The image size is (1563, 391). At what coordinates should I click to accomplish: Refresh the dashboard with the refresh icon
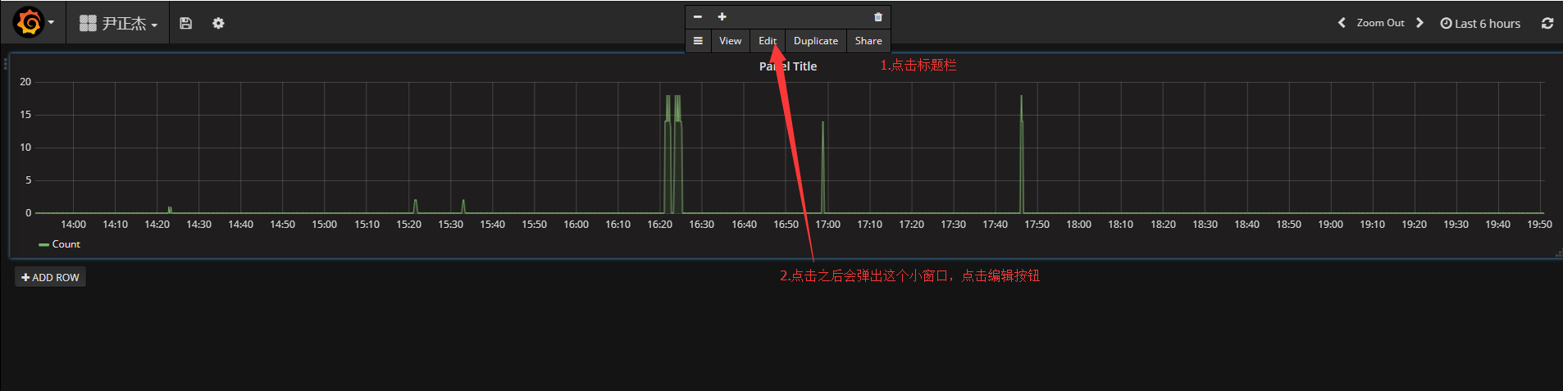pos(1547,23)
